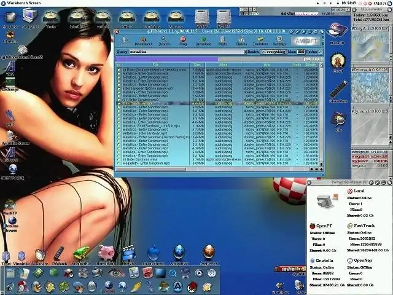Click the OpenNap network entry
393x295 pixels.
(x=360, y=261)
